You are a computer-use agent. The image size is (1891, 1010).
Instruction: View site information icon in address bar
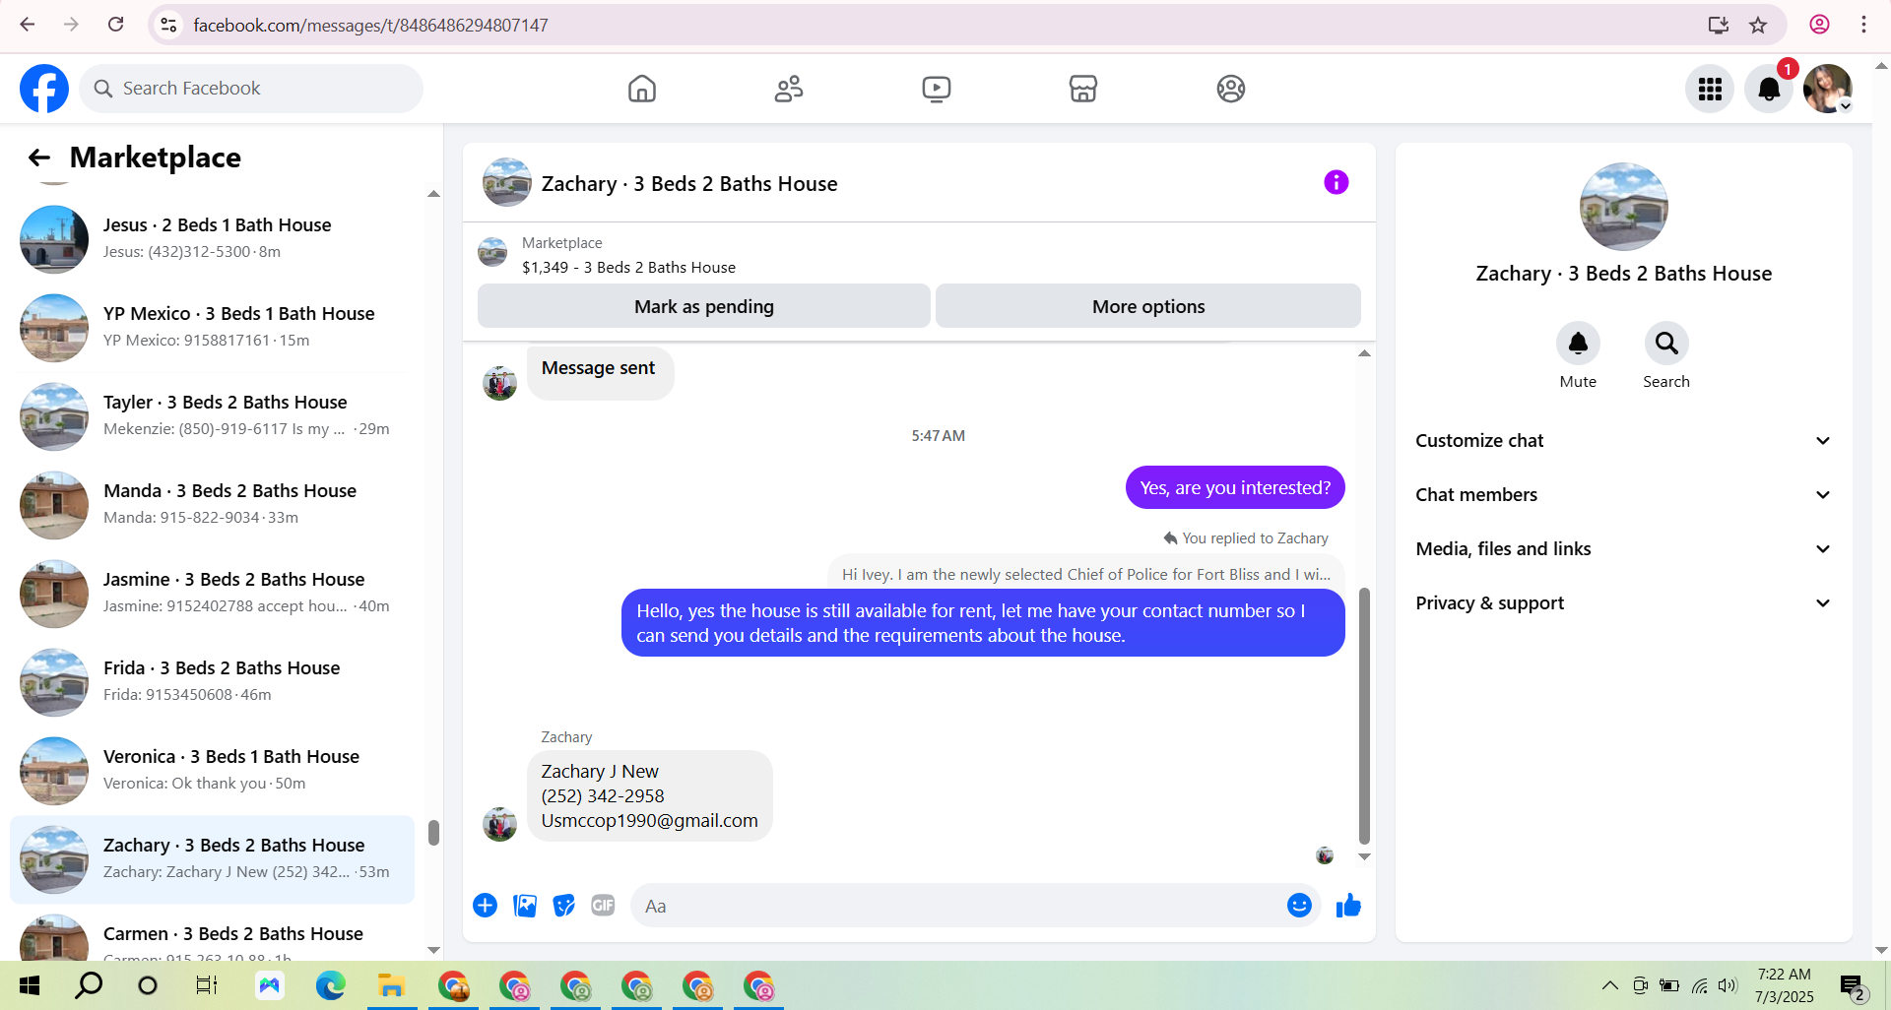pyautogui.click(x=168, y=25)
